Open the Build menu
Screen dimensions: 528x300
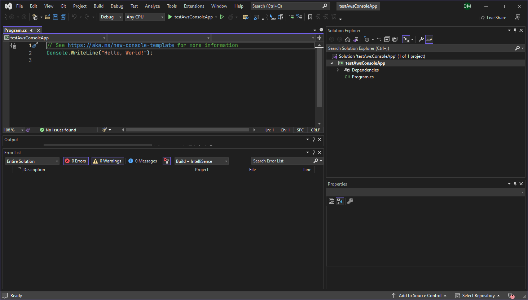point(98,6)
